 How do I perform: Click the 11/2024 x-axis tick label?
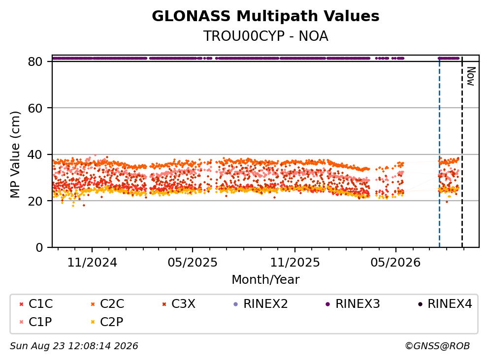point(92,263)
